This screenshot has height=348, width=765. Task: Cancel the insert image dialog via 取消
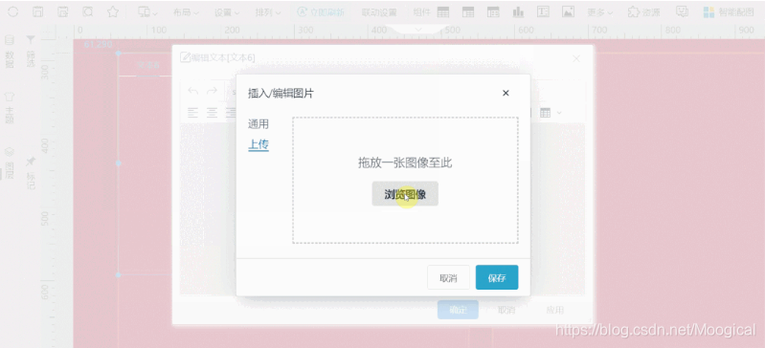[448, 278]
